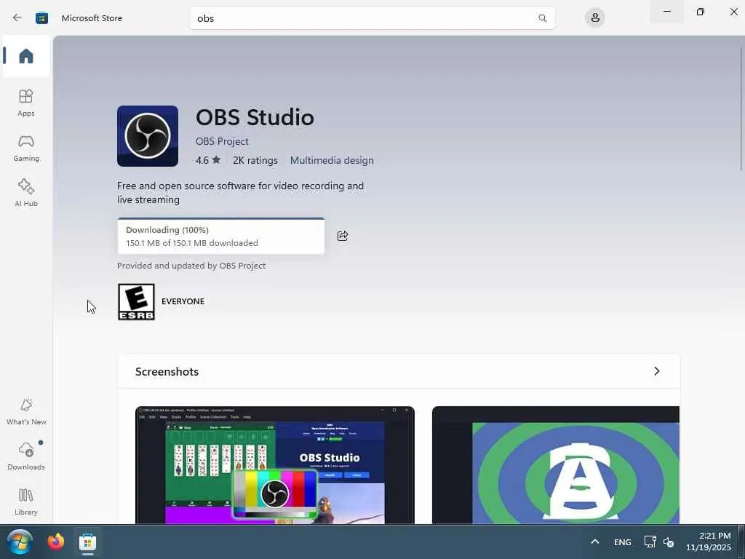
Task: Click the Screenshots section heading
Action: (x=167, y=372)
